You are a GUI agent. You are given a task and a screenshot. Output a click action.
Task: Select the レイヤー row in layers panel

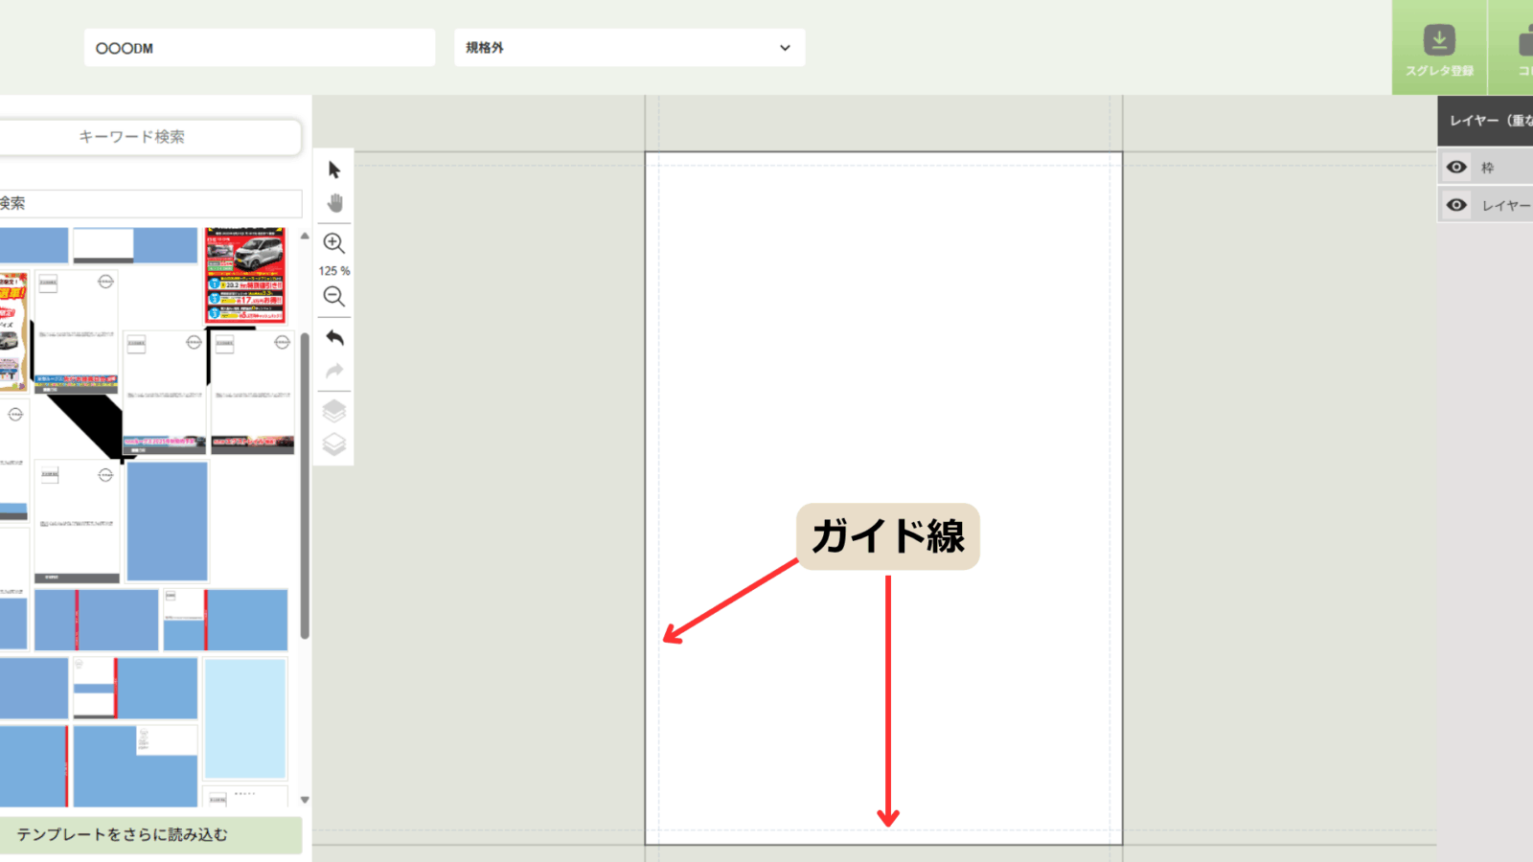coord(1505,205)
